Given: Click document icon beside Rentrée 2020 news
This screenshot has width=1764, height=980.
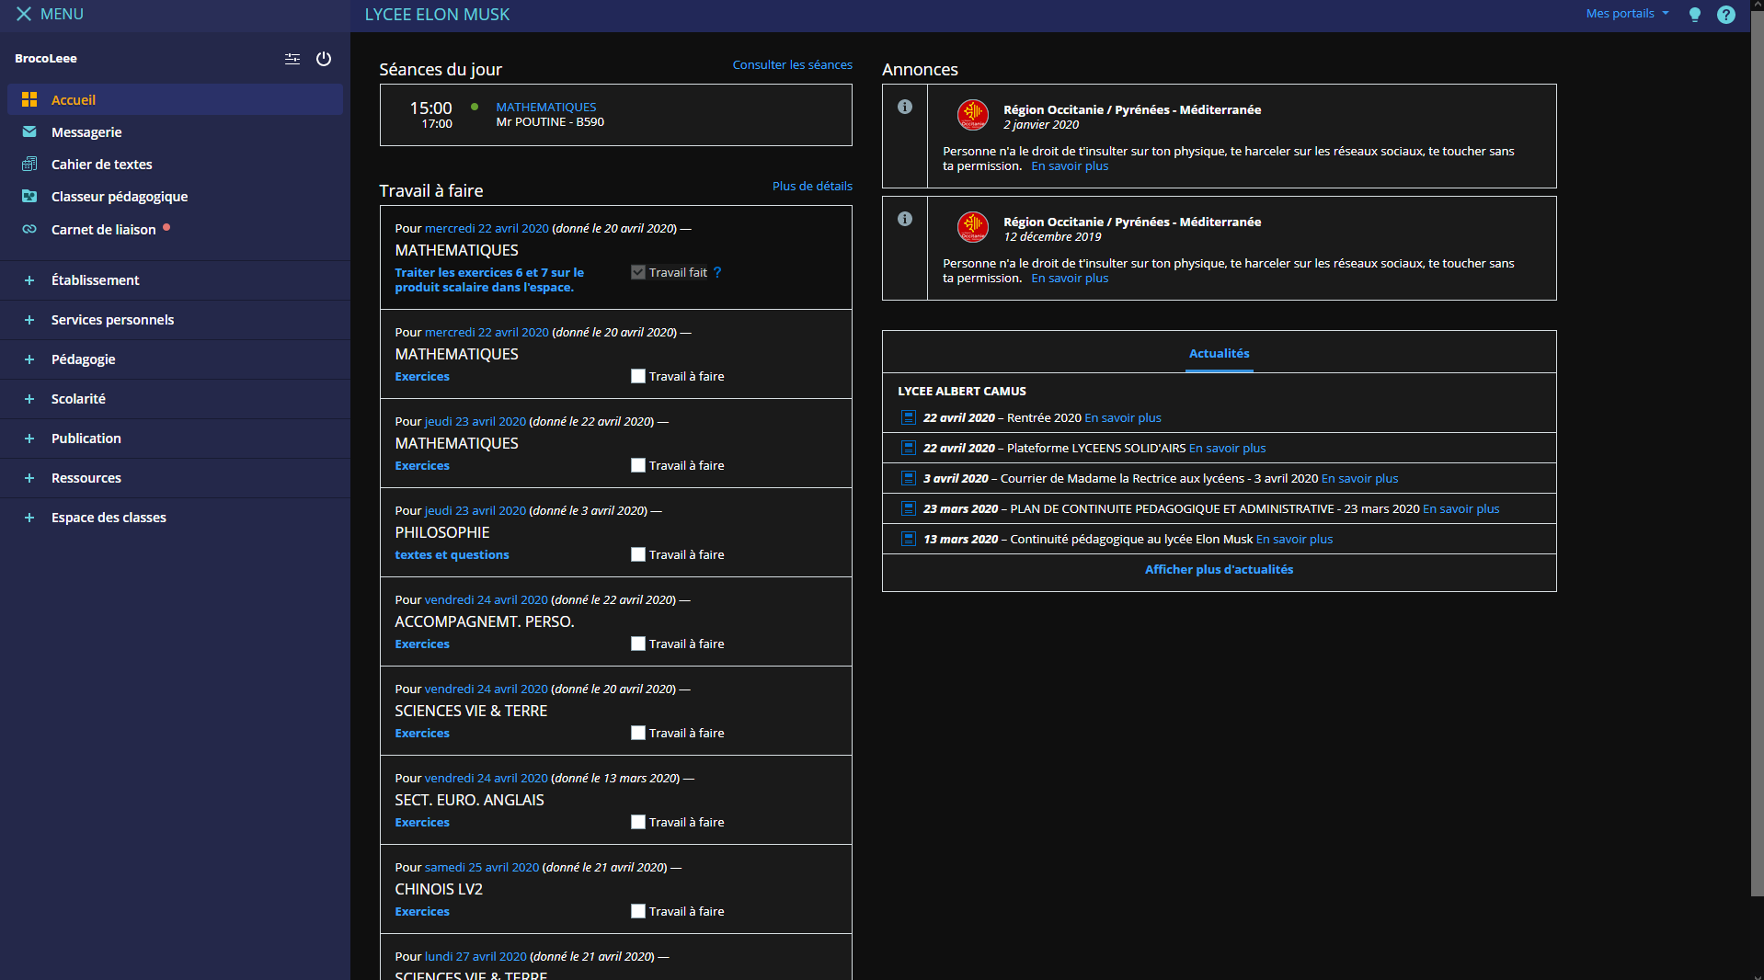Looking at the screenshot, I should [908, 417].
